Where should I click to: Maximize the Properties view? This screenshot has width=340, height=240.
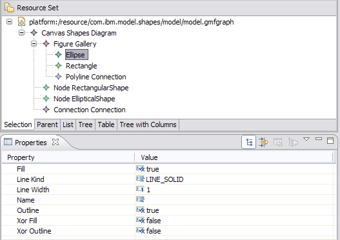coord(330,141)
